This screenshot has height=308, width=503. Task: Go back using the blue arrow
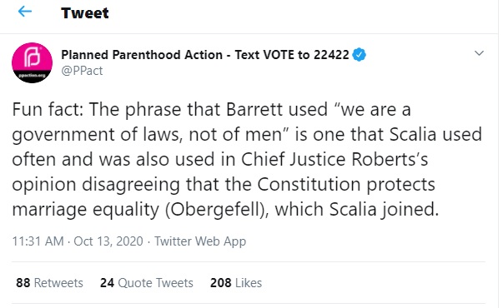click(x=25, y=12)
